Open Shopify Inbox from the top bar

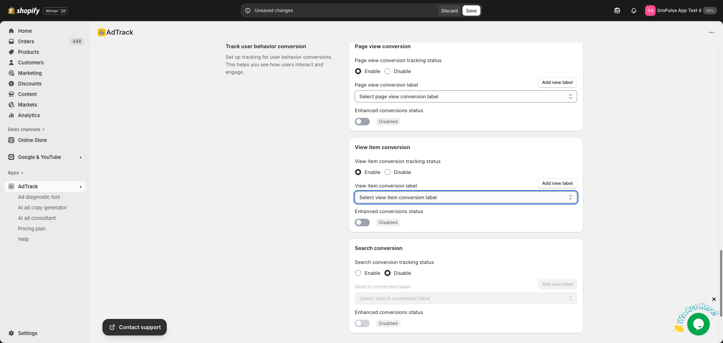[x=617, y=11]
